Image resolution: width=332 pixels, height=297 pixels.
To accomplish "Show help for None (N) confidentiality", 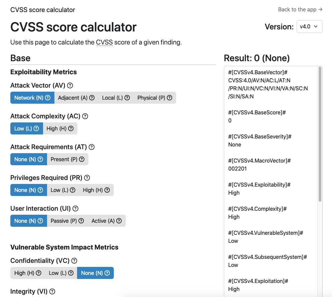I will [107, 273].
